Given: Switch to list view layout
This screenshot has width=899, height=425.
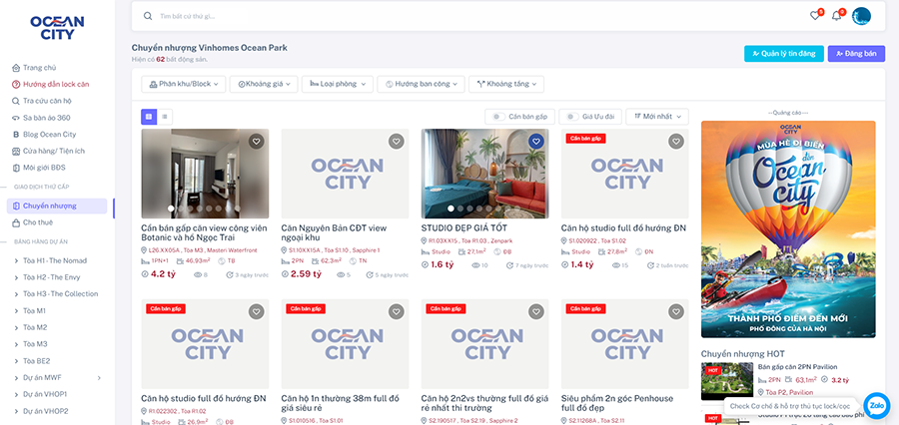Looking at the screenshot, I should click(x=165, y=117).
